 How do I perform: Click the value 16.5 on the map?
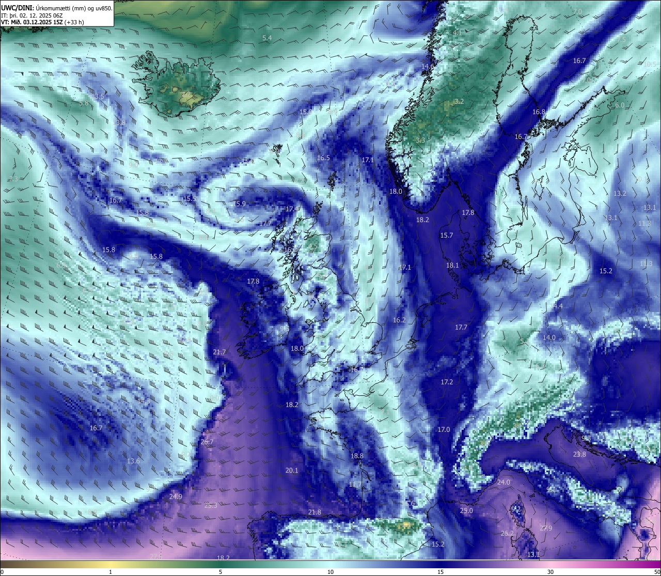pyautogui.click(x=323, y=158)
